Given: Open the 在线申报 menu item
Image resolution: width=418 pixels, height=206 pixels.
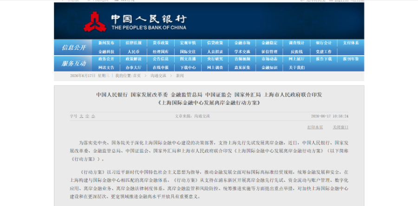Looking at the screenshot, I should coord(161,68).
